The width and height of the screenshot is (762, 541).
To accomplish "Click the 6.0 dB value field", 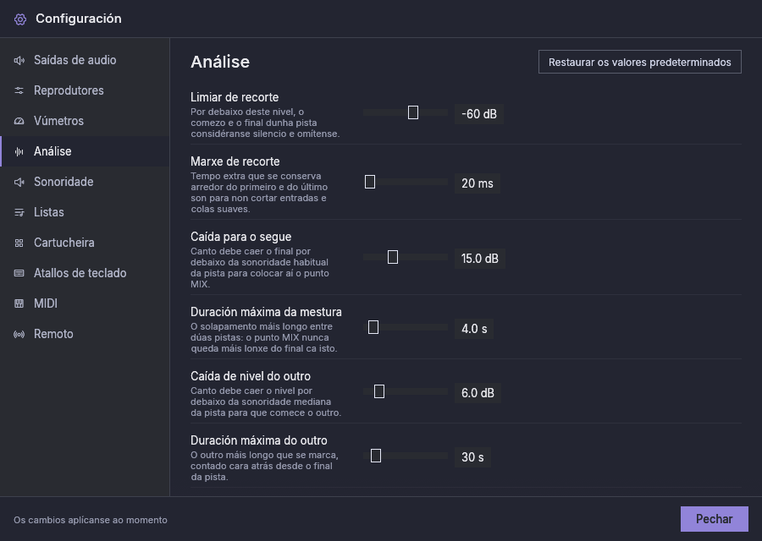I will click(x=478, y=393).
